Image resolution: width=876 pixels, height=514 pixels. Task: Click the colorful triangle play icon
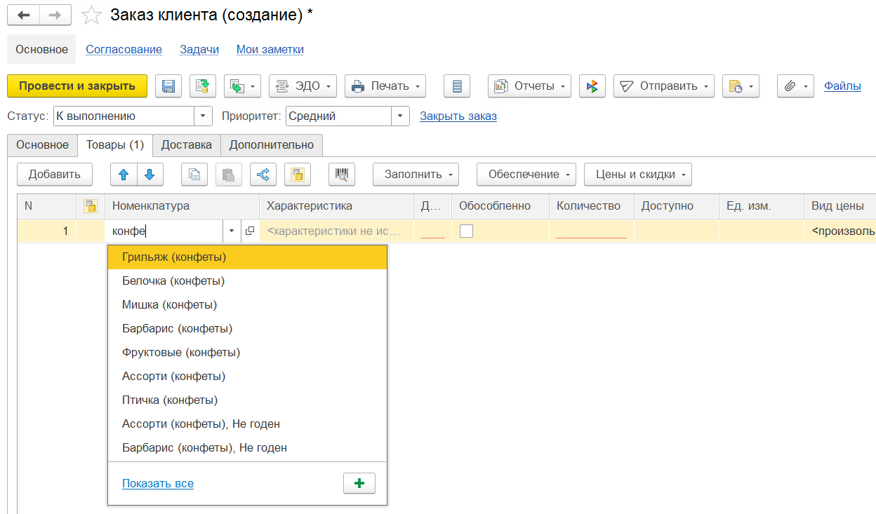[x=592, y=86]
